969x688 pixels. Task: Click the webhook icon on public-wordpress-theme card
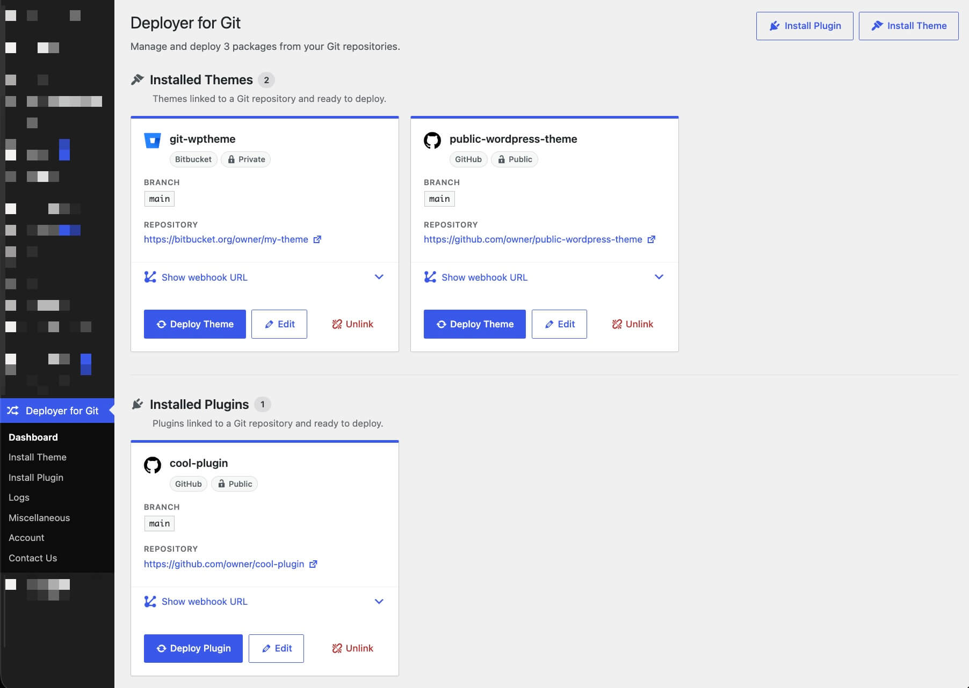[430, 277]
